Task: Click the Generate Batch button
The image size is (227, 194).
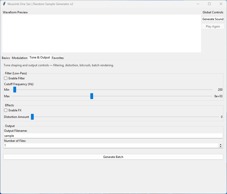Action: tap(113, 157)
